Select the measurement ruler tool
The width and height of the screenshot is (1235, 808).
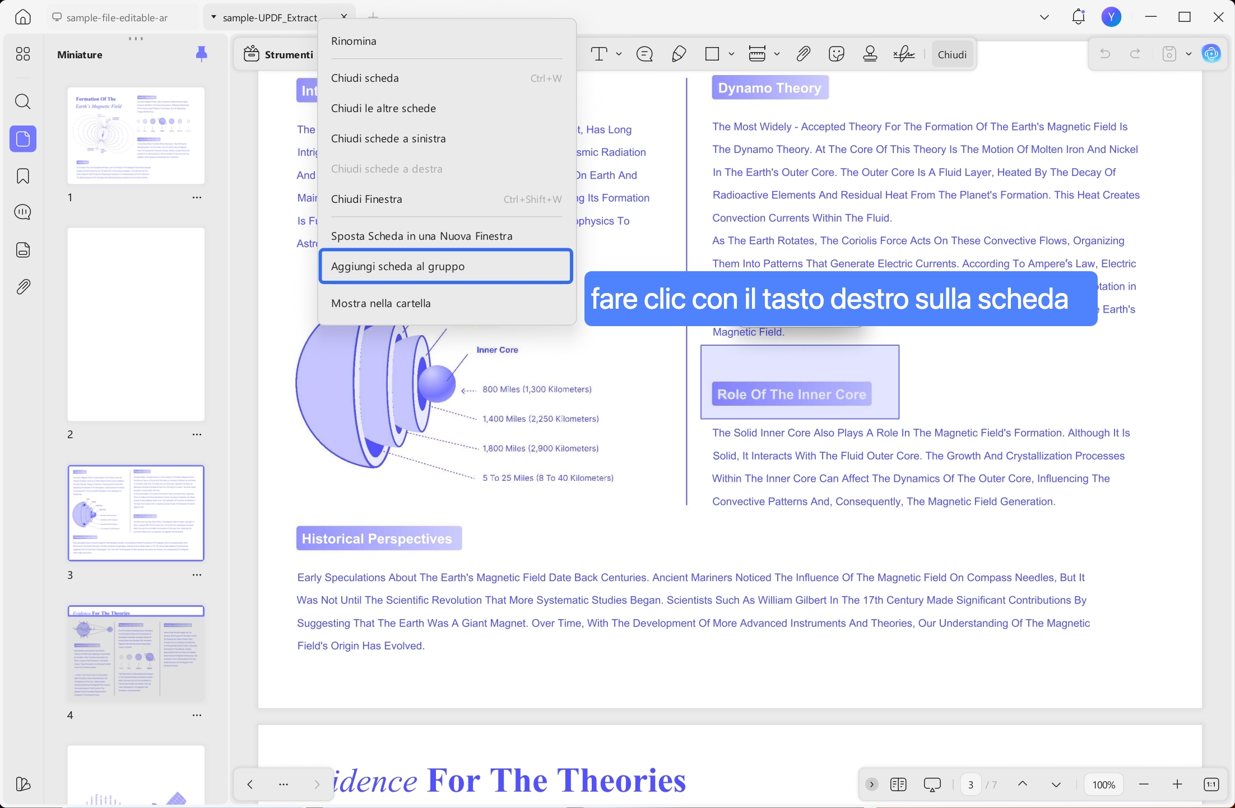(x=757, y=54)
